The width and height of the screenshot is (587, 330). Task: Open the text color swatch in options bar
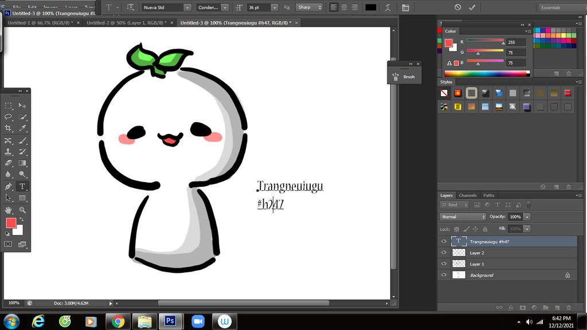371,7
